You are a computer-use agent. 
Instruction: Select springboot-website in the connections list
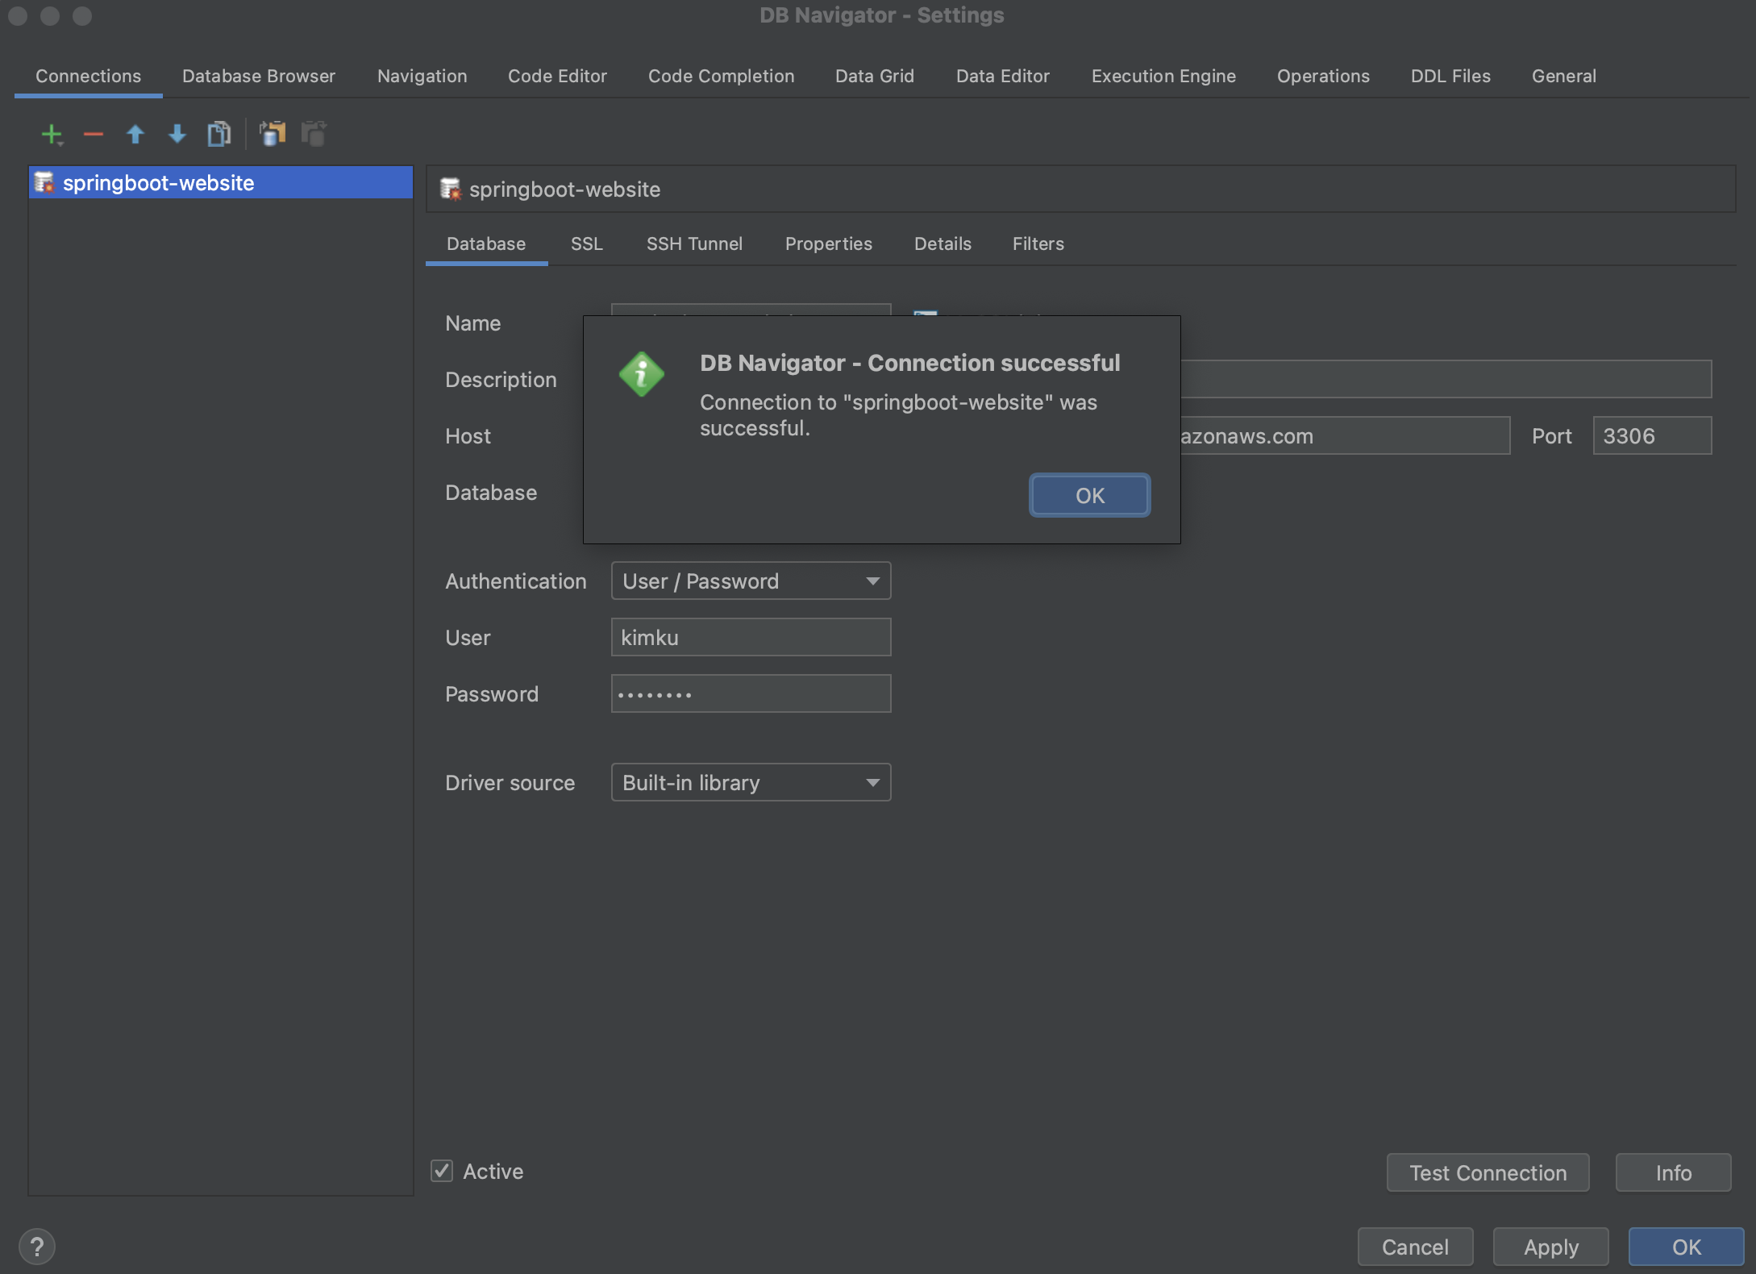(x=221, y=183)
